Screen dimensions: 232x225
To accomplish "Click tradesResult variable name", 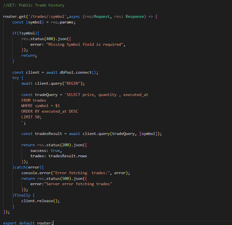I will coord(49,134).
